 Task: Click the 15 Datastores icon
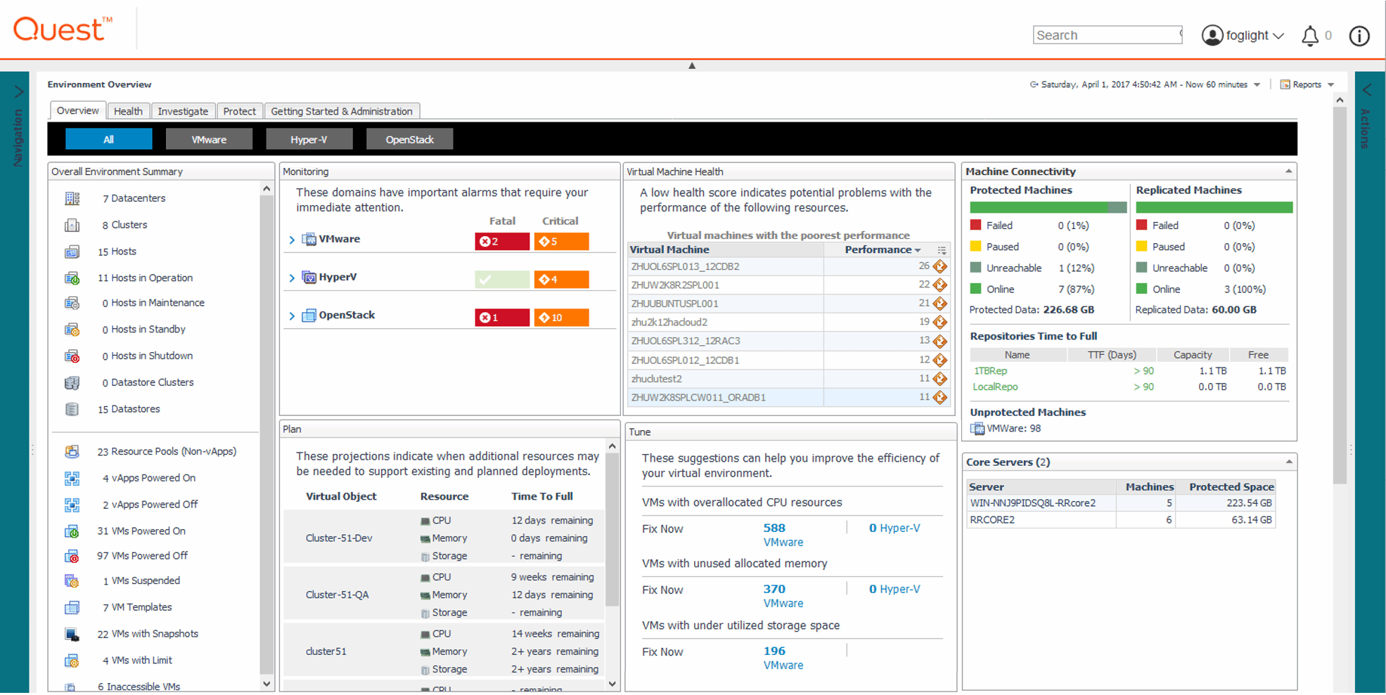tap(72, 409)
